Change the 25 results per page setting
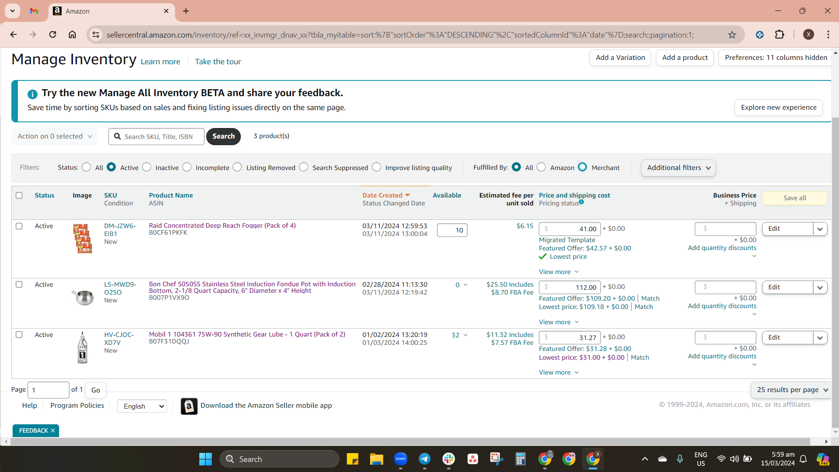 pos(792,390)
